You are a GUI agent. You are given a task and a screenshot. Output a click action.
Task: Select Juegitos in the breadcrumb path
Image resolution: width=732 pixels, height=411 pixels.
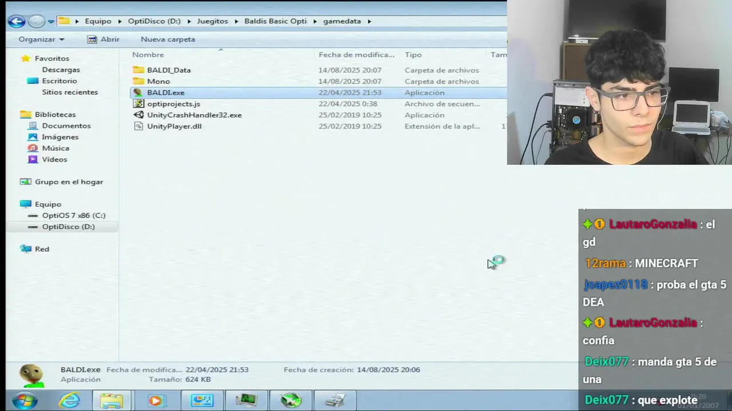212,21
